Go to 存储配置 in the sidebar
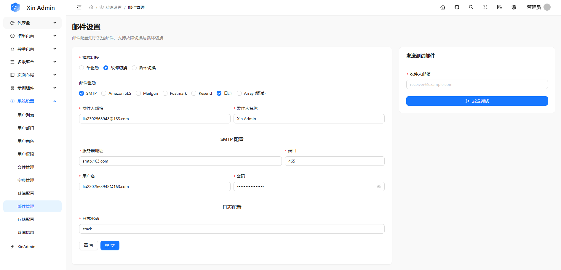The image size is (561, 270). (x=26, y=219)
